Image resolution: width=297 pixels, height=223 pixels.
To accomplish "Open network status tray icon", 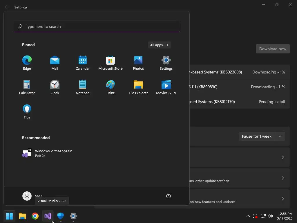I will [263, 216].
